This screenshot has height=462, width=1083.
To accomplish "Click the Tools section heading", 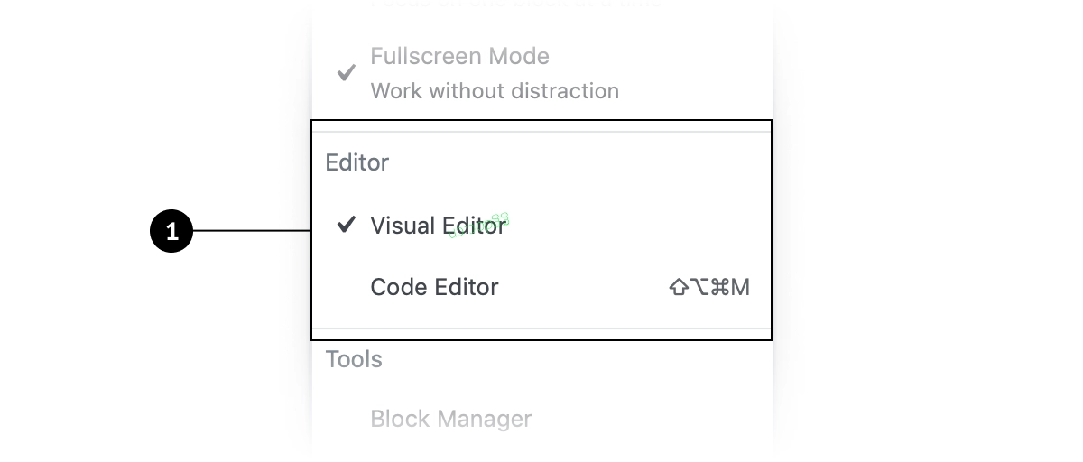I will coord(354,359).
